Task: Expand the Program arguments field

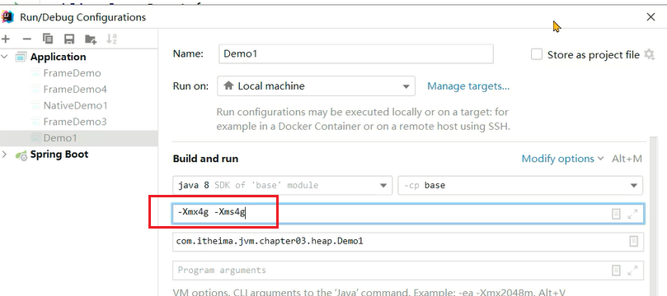Action: click(x=632, y=271)
